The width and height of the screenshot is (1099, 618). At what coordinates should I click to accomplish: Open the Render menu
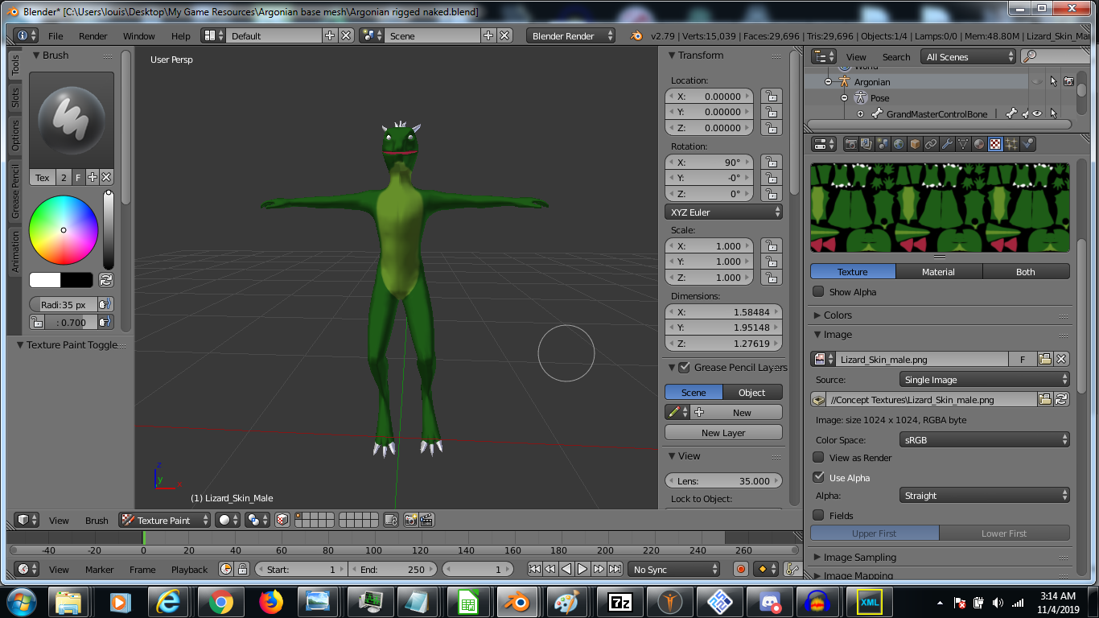tap(93, 35)
